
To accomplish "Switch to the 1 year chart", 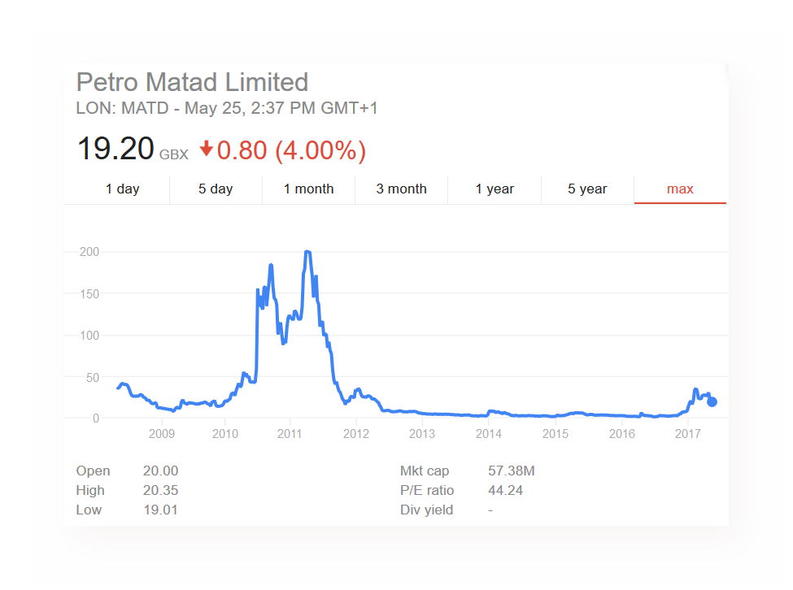I will (x=494, y=189).
